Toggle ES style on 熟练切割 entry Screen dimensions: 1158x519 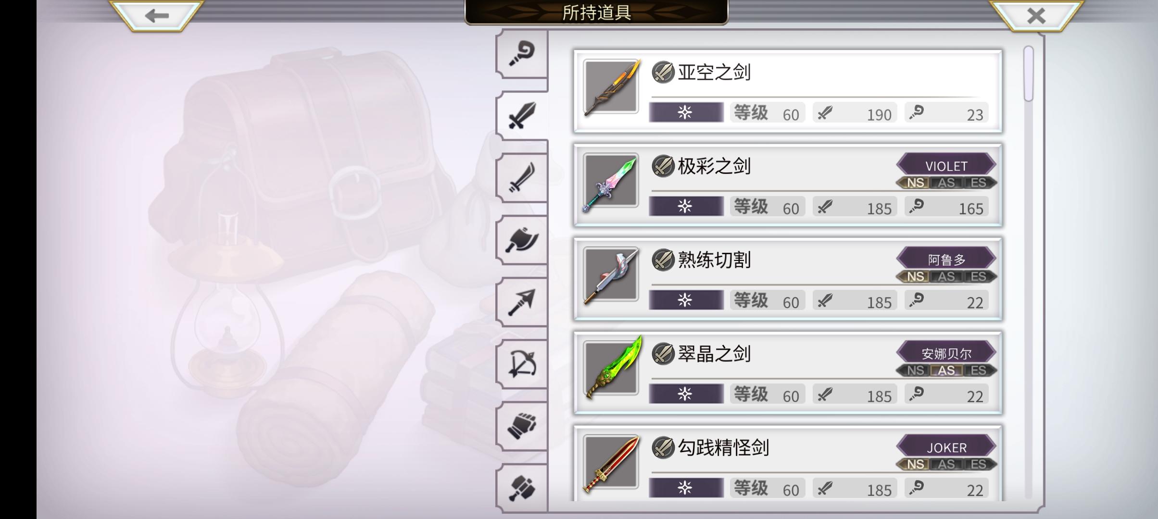978,277
